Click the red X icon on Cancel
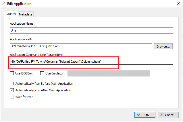 [162, 115]
